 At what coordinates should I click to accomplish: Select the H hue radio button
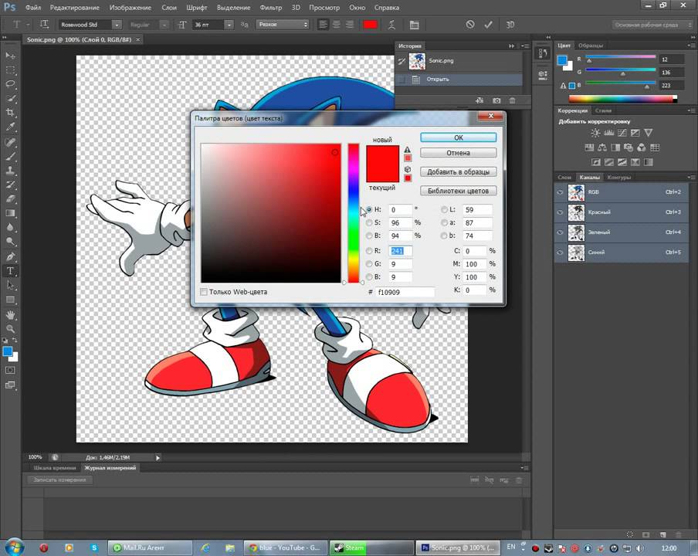369,210
